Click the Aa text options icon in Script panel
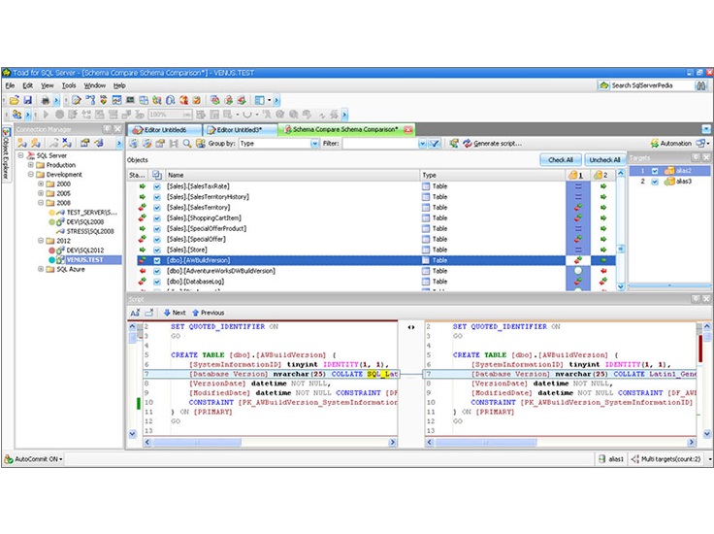 click(135, 313)
